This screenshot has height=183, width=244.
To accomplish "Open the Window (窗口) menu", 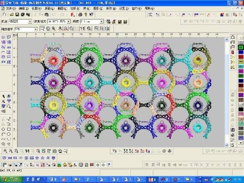I will pos(137,9).
